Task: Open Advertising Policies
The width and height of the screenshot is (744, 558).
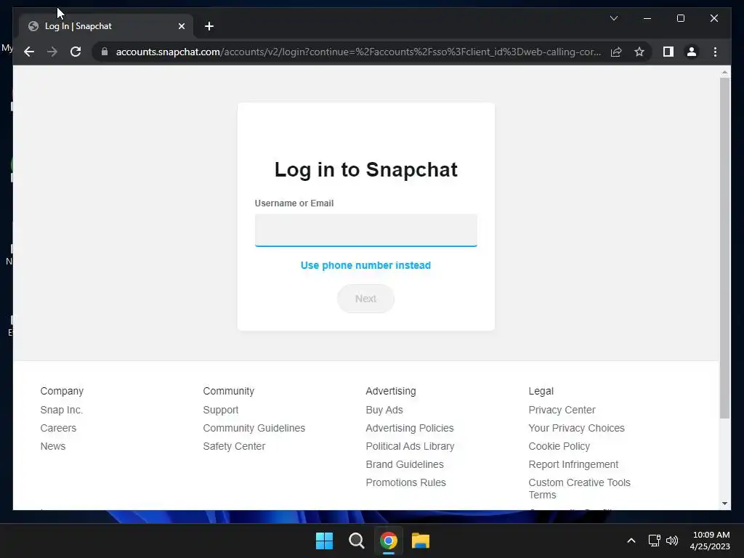Action: [410, 428]
